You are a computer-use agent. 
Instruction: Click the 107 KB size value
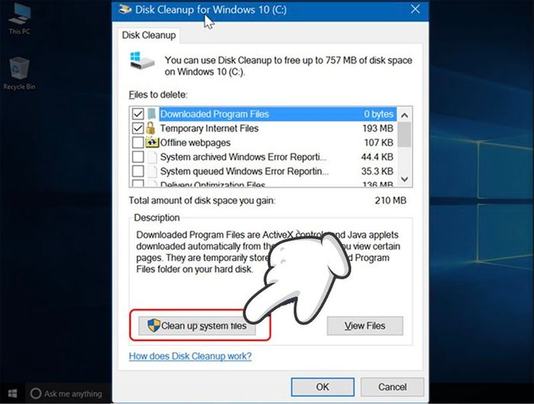[378, 143]
